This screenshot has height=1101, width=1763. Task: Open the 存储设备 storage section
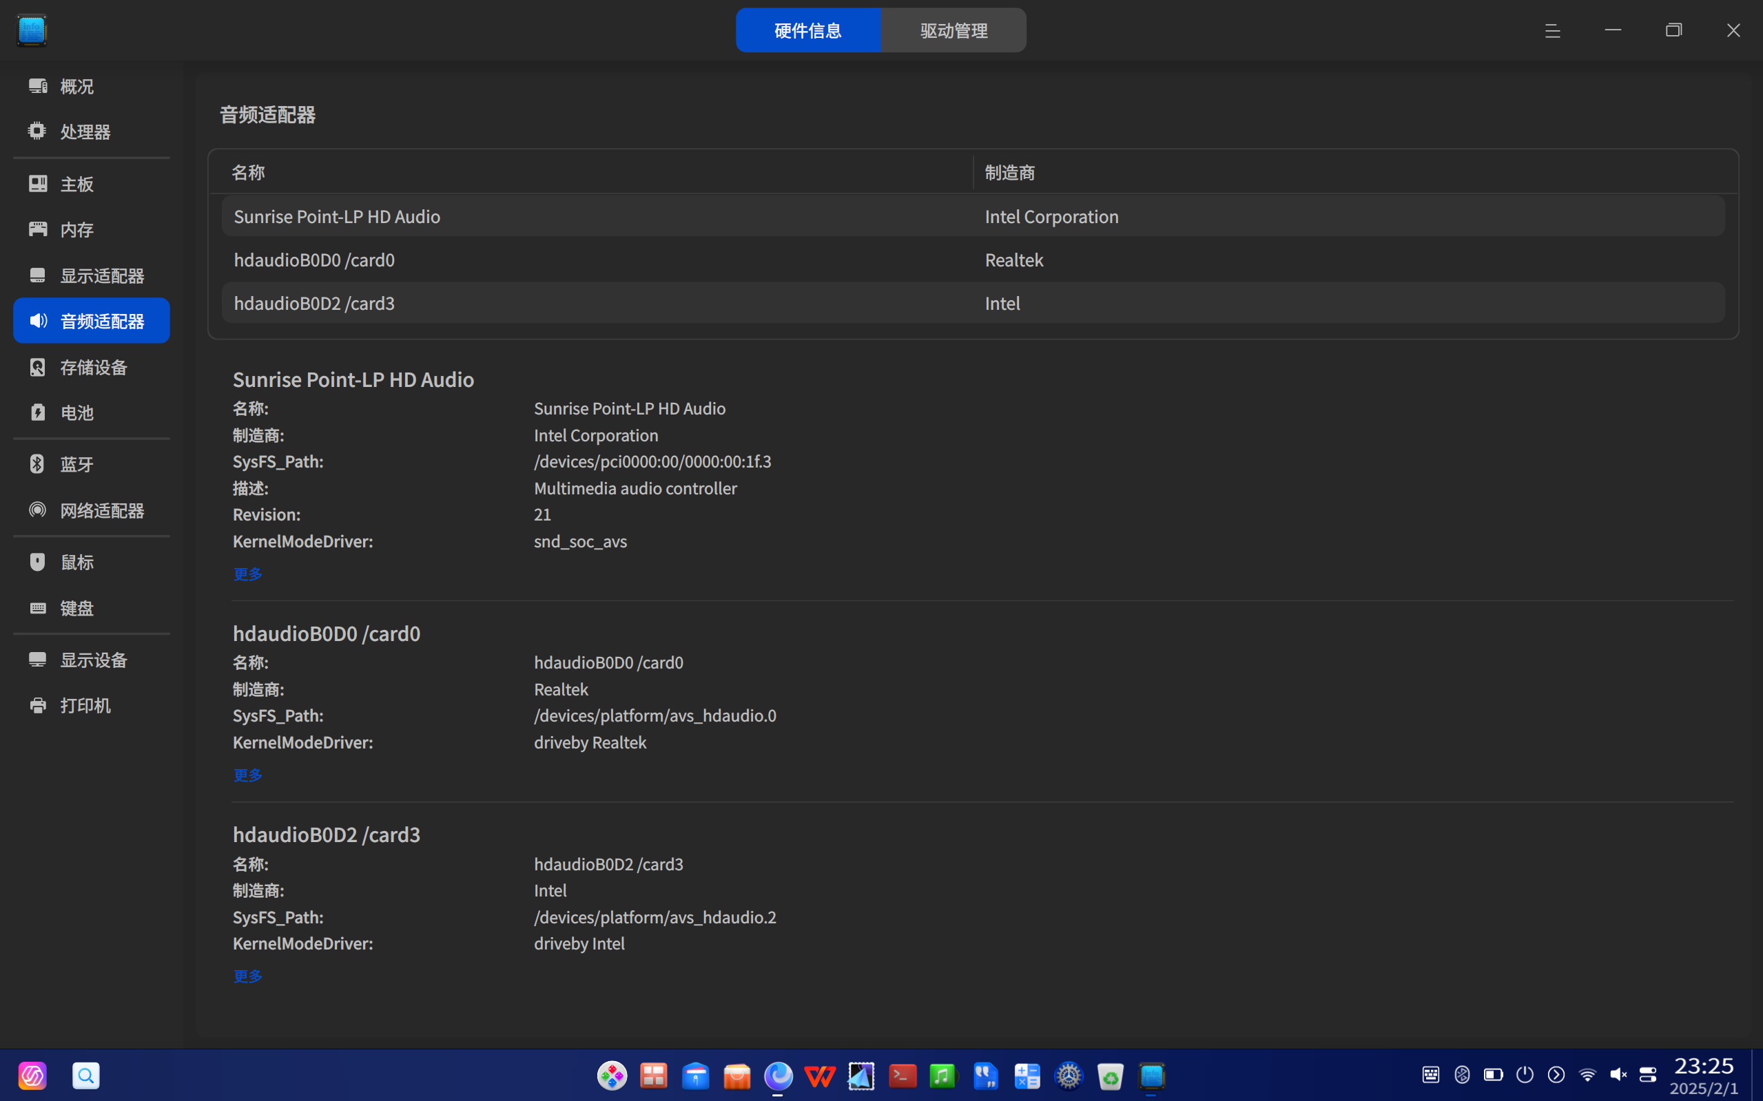tap(91, 367)
